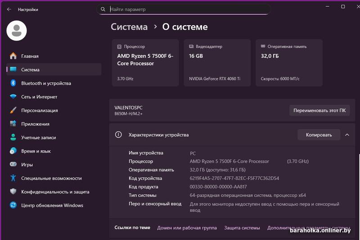Click the processor chip icon in card
This screenshot has height=240, width=360.
[x=119, y=47]
